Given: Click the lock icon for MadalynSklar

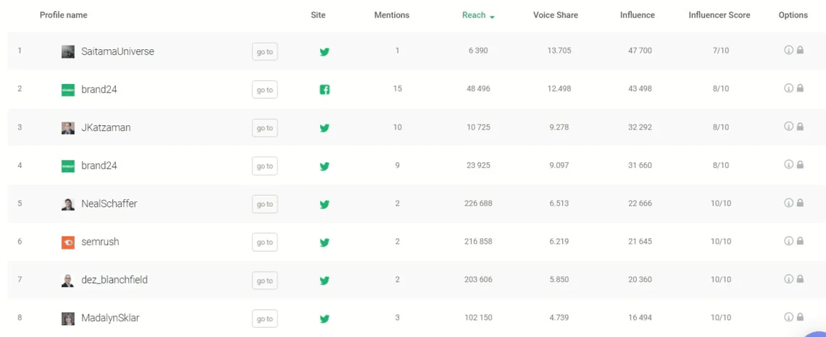Looking at the screenshot, I should [x=800, y=317].
